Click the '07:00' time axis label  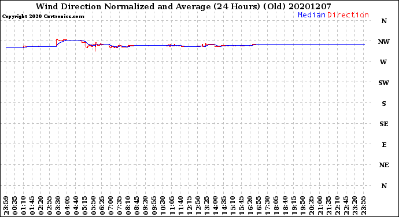pyautogui.click(x=110, y=205)
